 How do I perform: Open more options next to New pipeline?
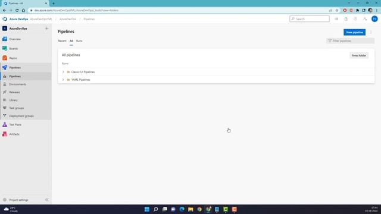(x=371, y=32)
